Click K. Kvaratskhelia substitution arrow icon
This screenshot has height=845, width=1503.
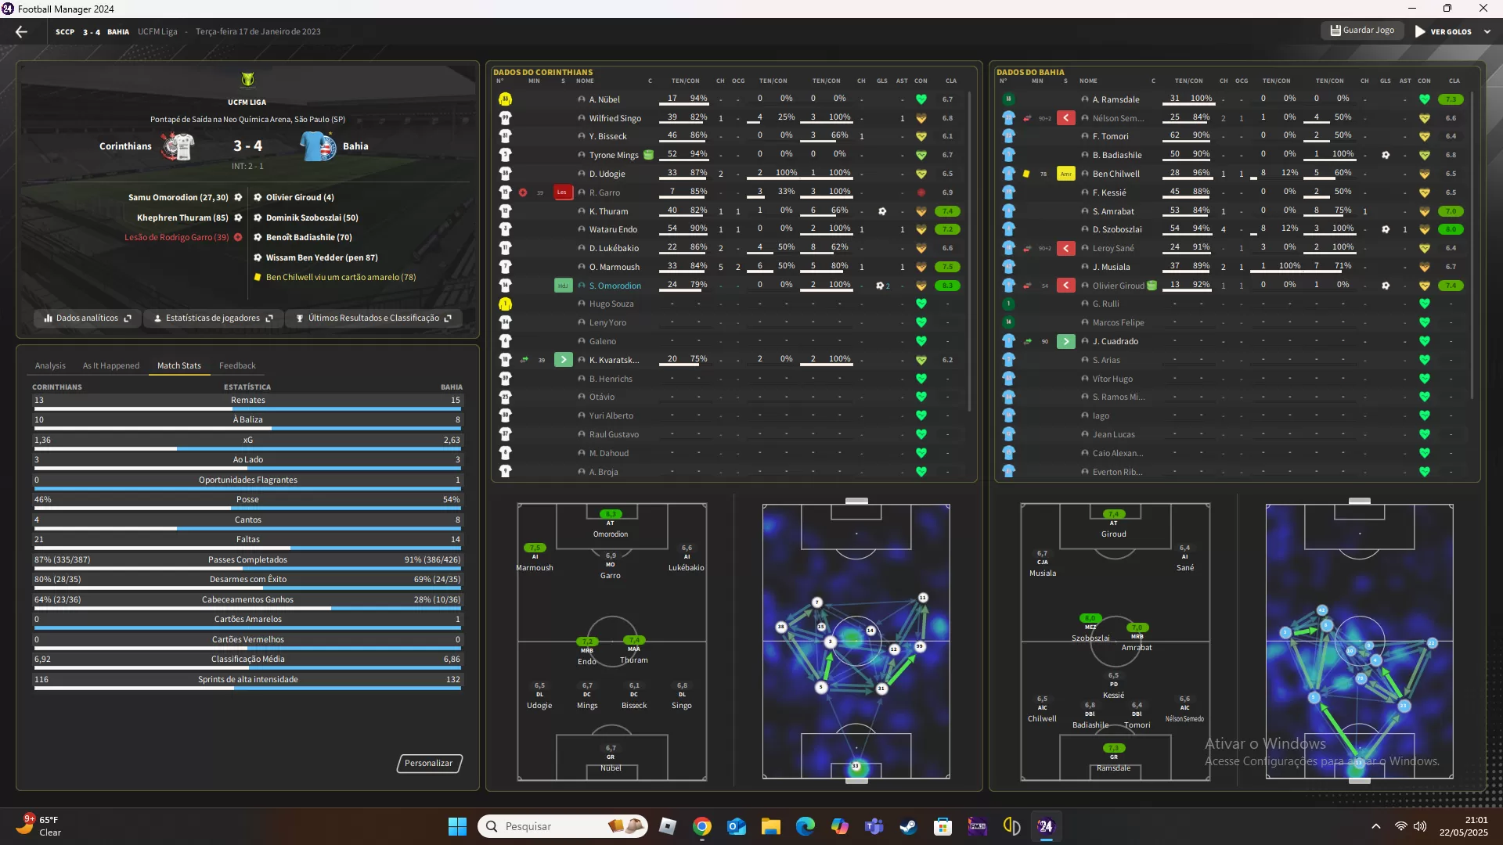[x=563, y=360]
